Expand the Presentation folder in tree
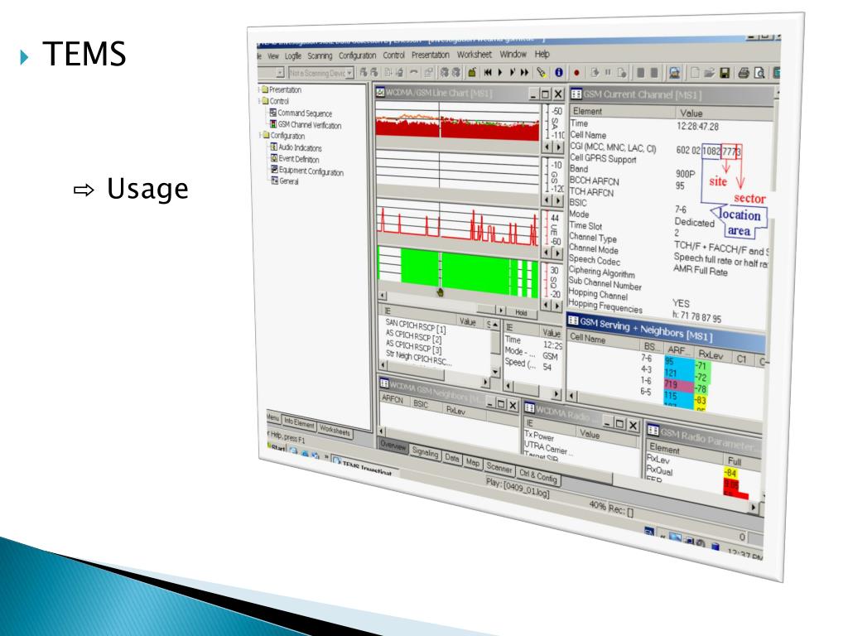Image resolution: width=848 pixels, height=636 pixels. point(259,89)
